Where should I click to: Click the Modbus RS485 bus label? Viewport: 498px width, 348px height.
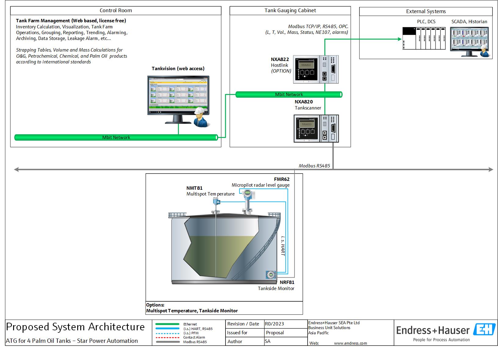pos(314,166)
